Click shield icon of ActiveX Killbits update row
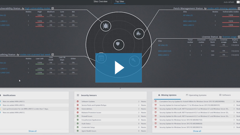 tap(155, 101)
